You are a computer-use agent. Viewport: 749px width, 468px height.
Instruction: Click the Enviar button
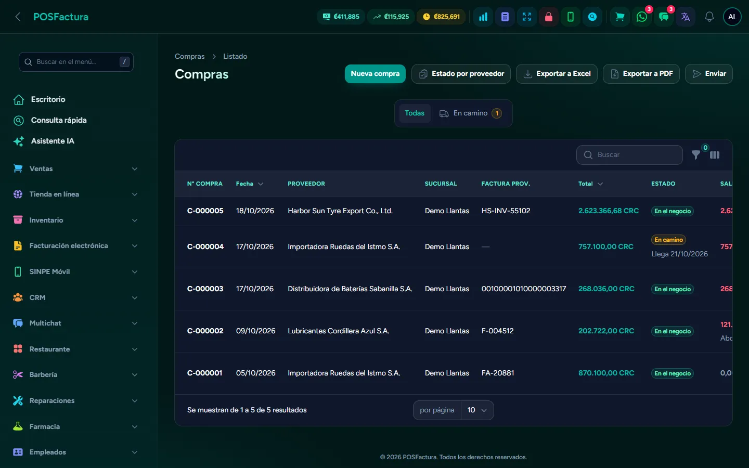709,74
